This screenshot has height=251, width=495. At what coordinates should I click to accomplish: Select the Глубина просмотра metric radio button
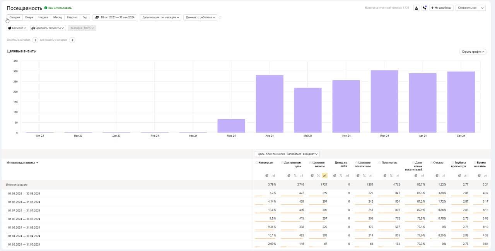click(x=453, y=163)
